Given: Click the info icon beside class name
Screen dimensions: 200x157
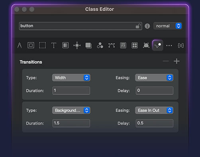Looking at the screenshot, I should pos(147,26).
